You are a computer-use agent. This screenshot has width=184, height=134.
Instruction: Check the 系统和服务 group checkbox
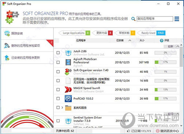58,108
